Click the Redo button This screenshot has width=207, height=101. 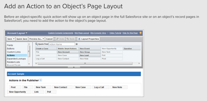(x=70, y=39)
